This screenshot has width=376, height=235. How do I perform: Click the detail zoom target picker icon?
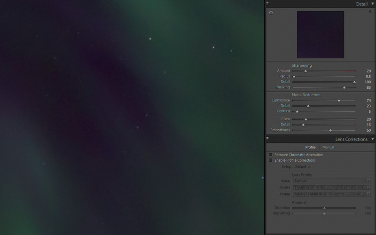click(x=271, y=13)
